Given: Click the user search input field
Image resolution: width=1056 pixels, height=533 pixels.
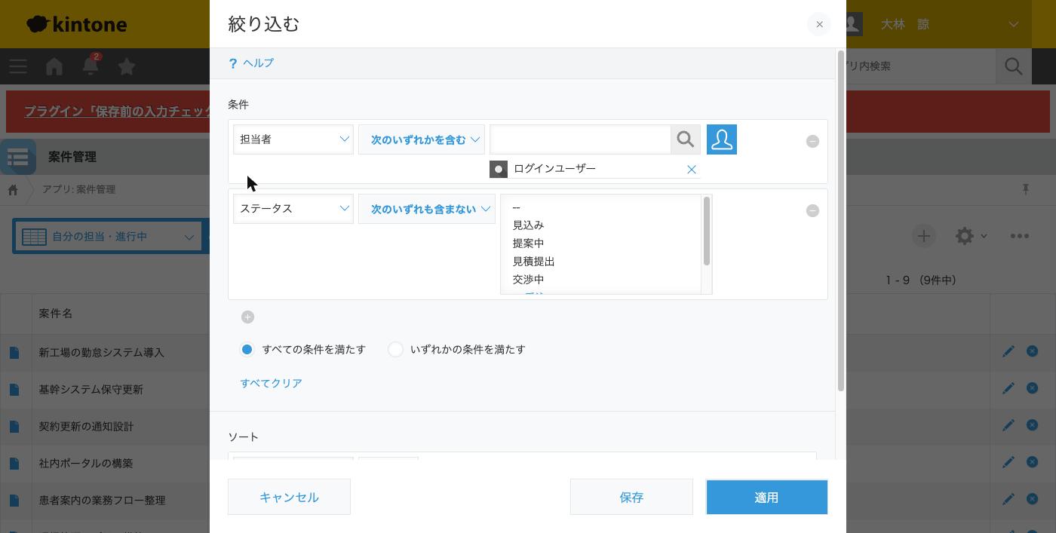Looking at the screenshot, I should click(580, 139).
